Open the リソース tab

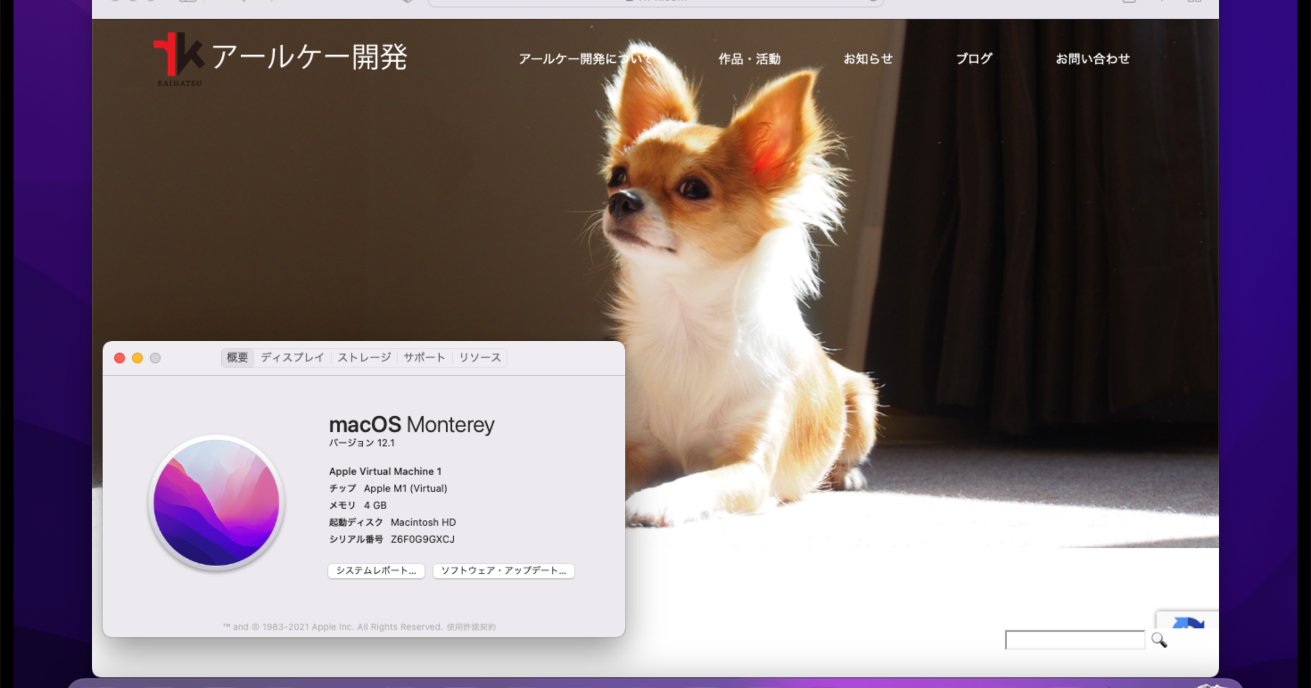point(480,358)
